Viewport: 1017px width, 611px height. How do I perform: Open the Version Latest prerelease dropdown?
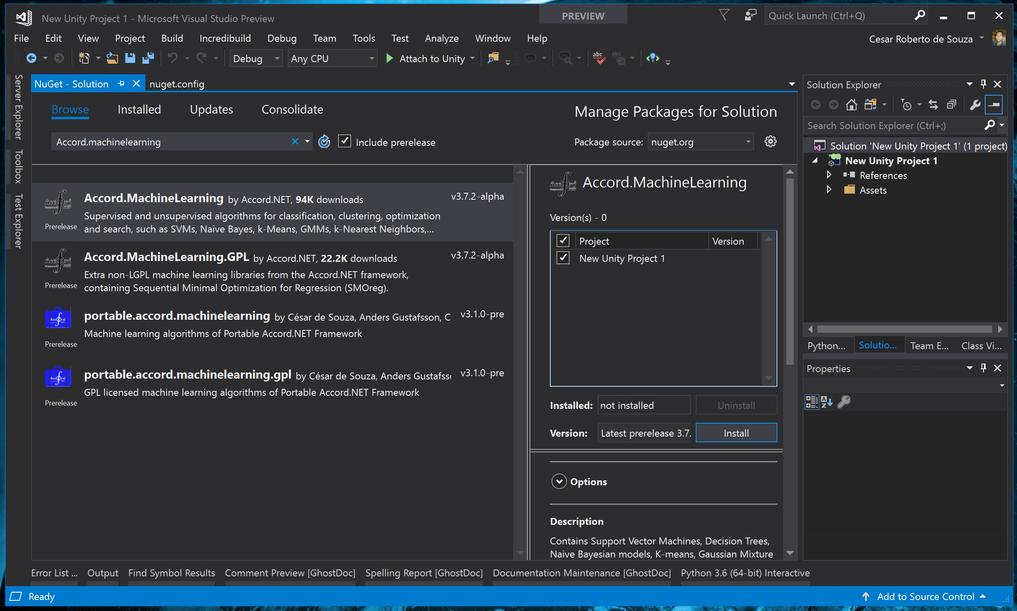pyautogui.click(x=644, y=433)
